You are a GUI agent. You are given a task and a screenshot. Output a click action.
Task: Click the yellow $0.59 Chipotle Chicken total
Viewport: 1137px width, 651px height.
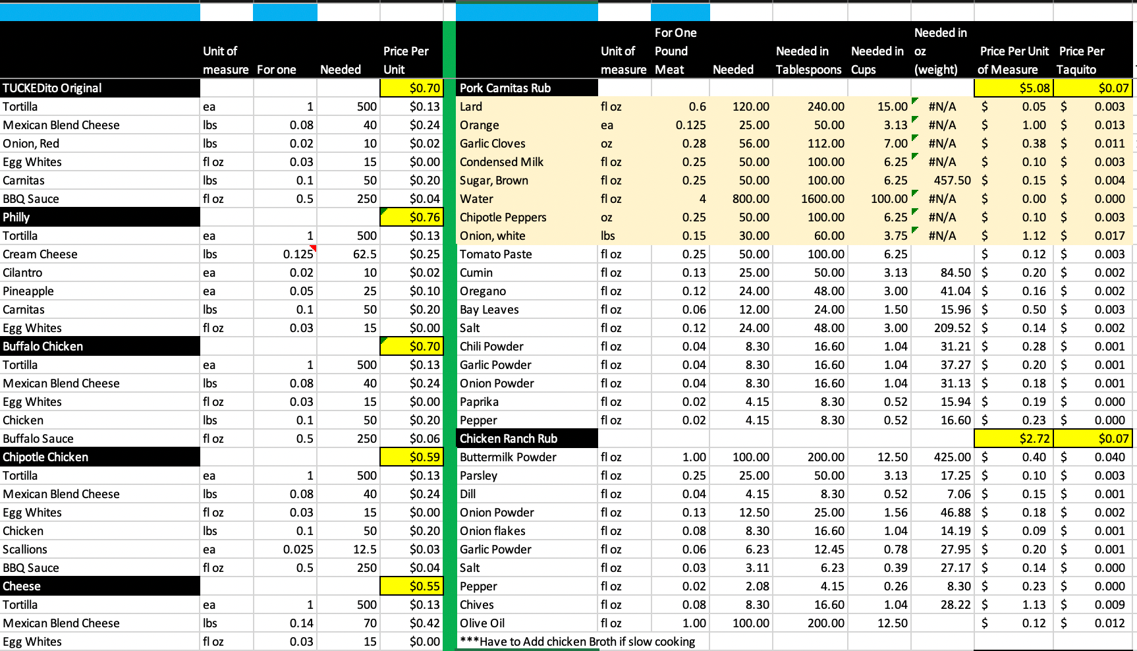point(412,457)
